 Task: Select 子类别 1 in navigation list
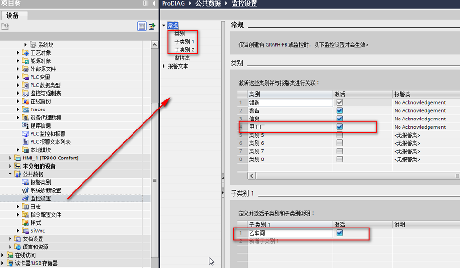click(x=184, y=42)
